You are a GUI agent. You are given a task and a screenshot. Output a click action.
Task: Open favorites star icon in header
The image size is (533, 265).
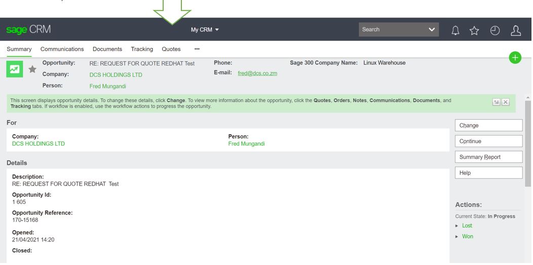[474, 30]
